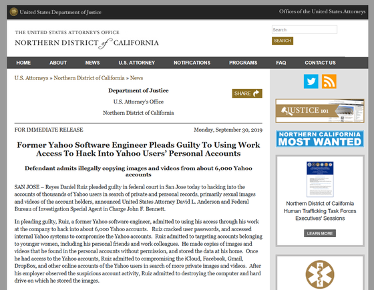This screenshot has height=290, width=374.
Task: Click the Learn More button
Action: (320, 233)
